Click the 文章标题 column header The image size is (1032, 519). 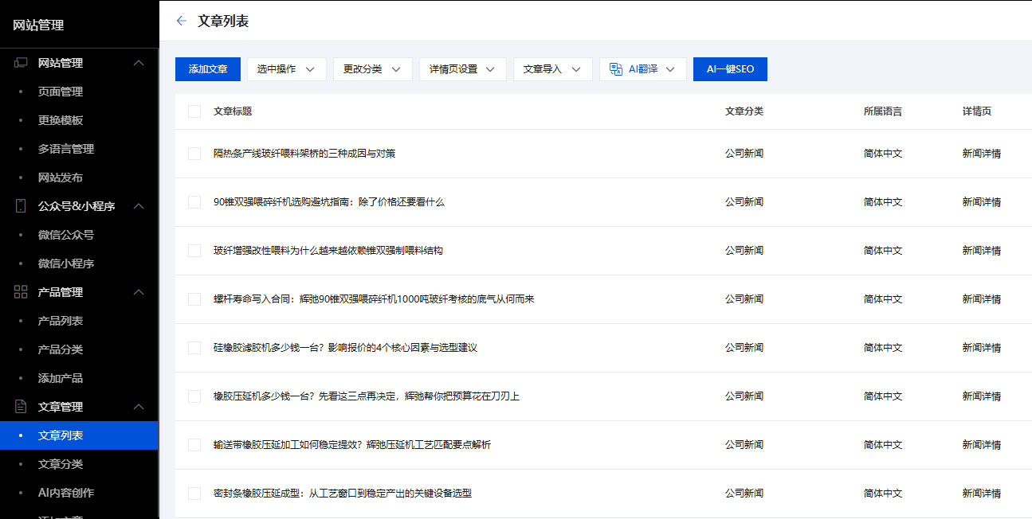tap(233, 111)
